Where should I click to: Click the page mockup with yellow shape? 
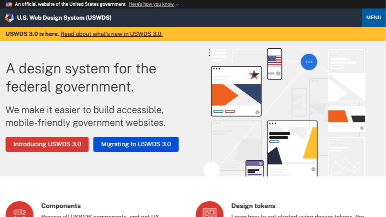click(292, 149)
